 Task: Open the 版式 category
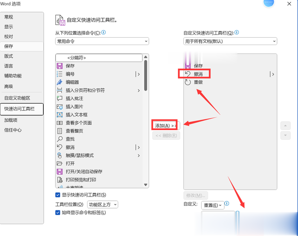pos(22,56)
